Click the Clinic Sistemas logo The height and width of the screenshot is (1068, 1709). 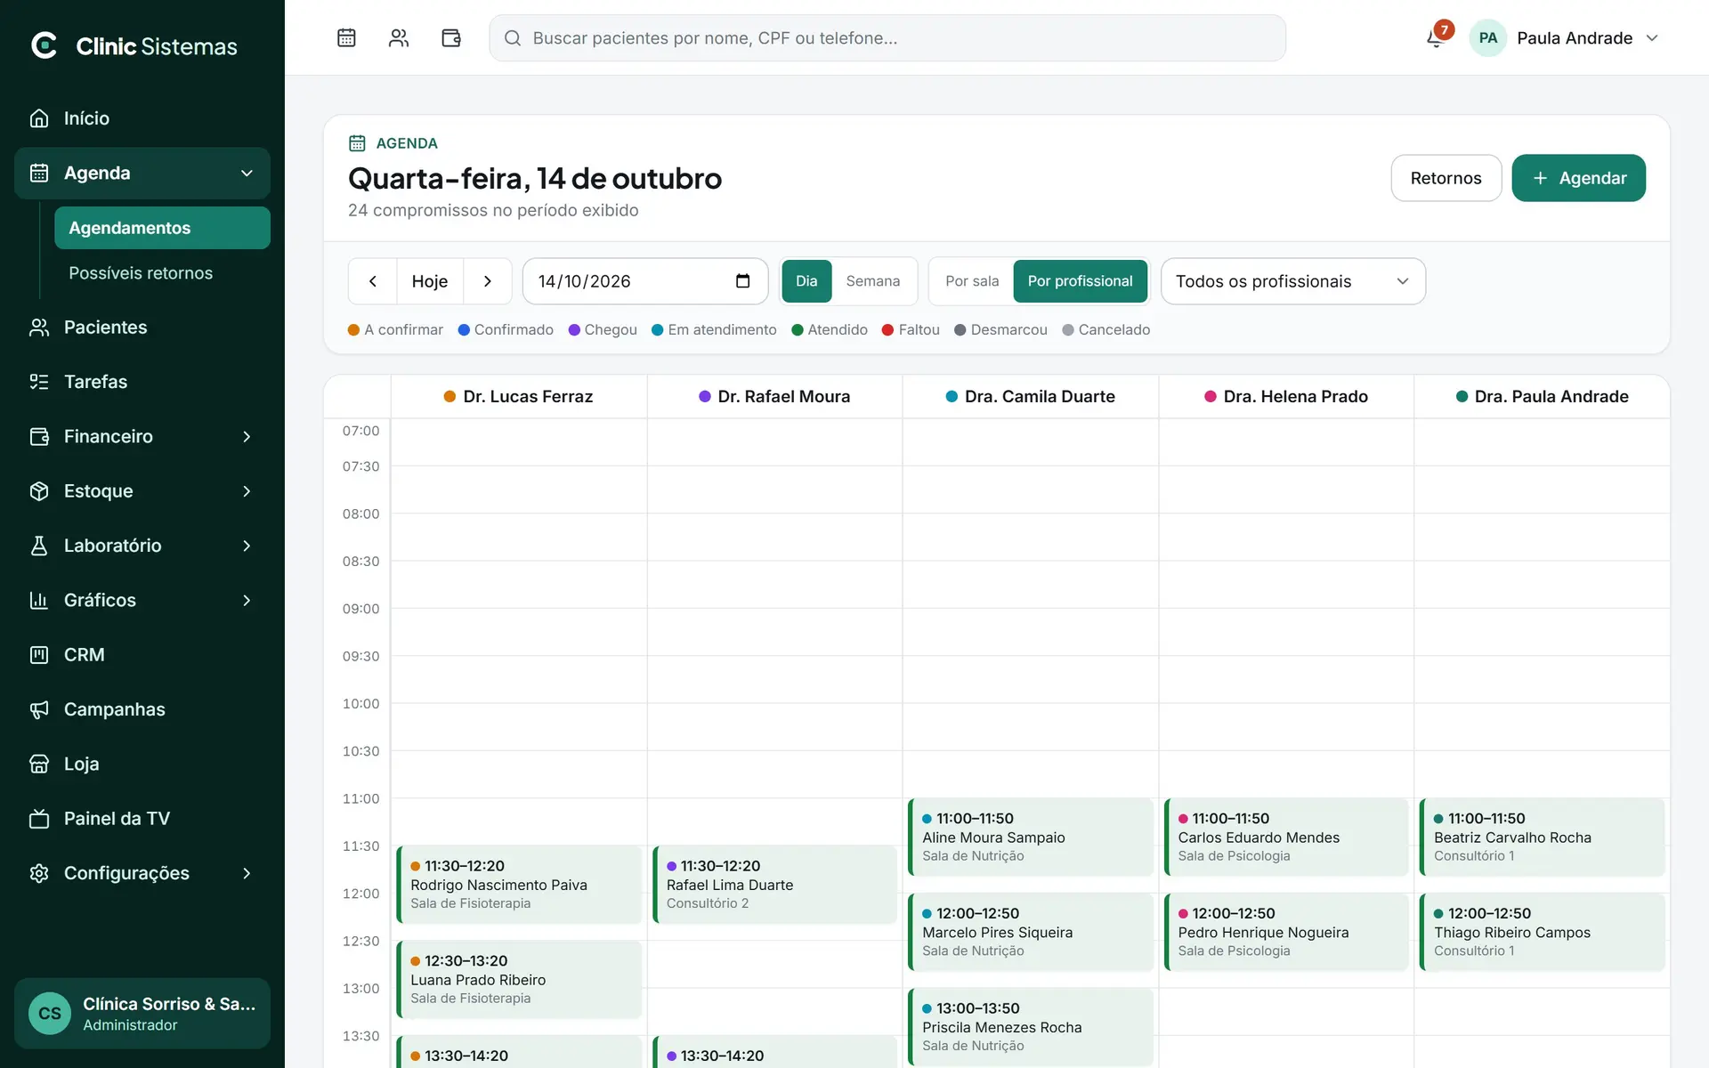coord(134,46)
